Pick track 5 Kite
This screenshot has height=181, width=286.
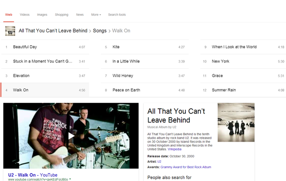click(x=144, y=47)
